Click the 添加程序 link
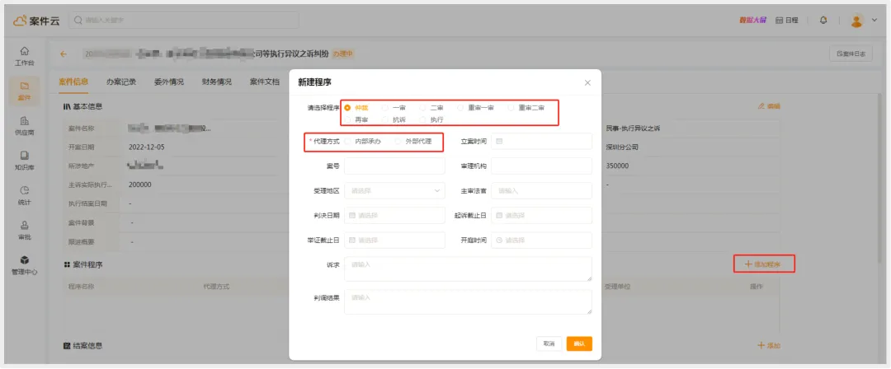 (763, 264)
